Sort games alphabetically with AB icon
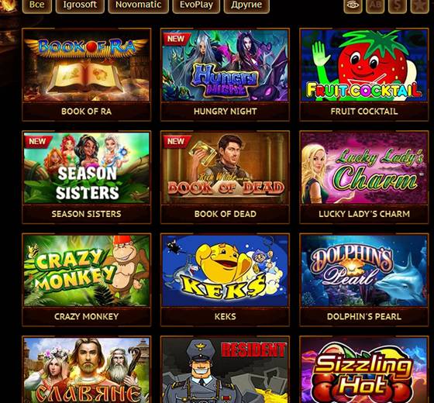This screenshot has height=403, width=434. tap(375, 5)
